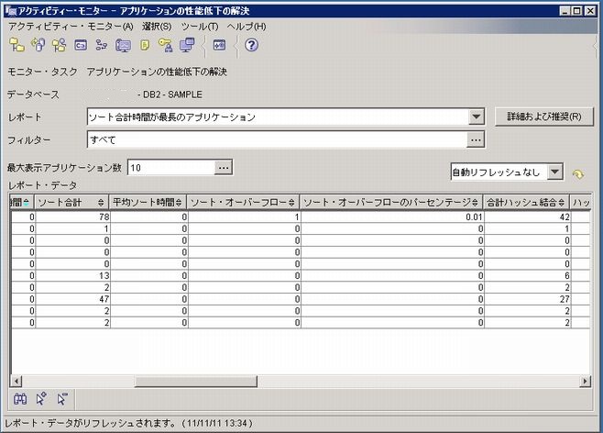Screen dimensions: 603x433
Task: Minimize the アクティビティー・モニター window
Action: point(565,11)
